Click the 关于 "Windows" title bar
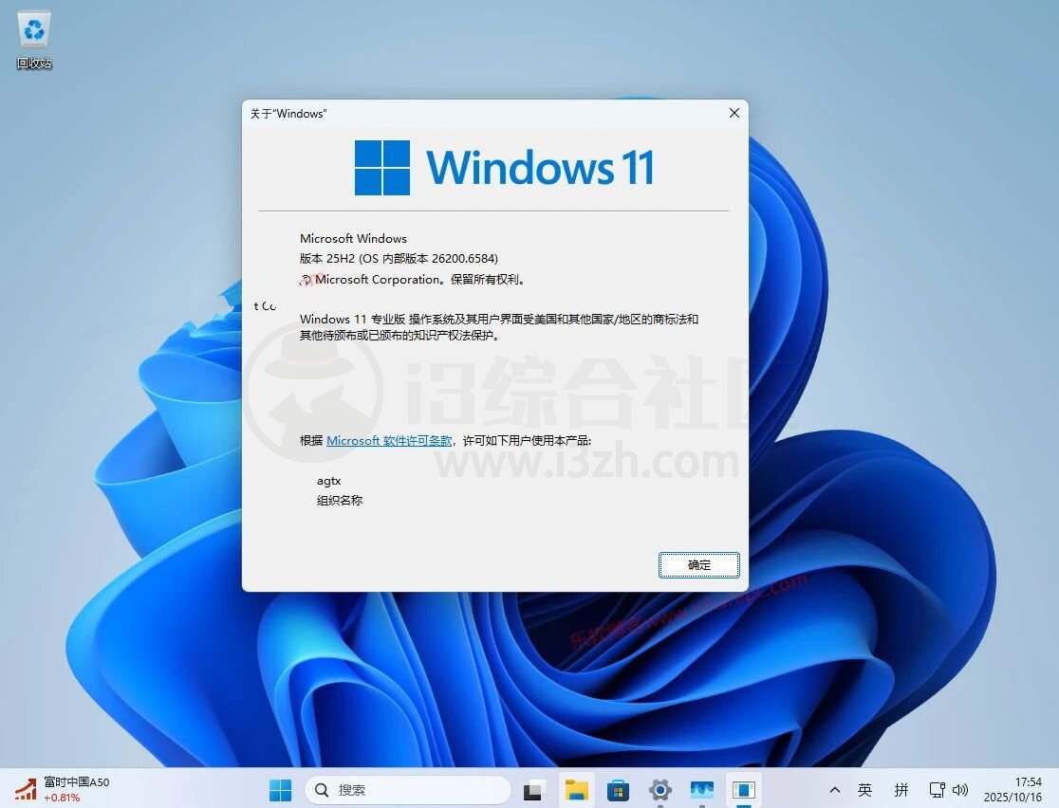This screenshot has height=808, width=1059. coord(474,113)
